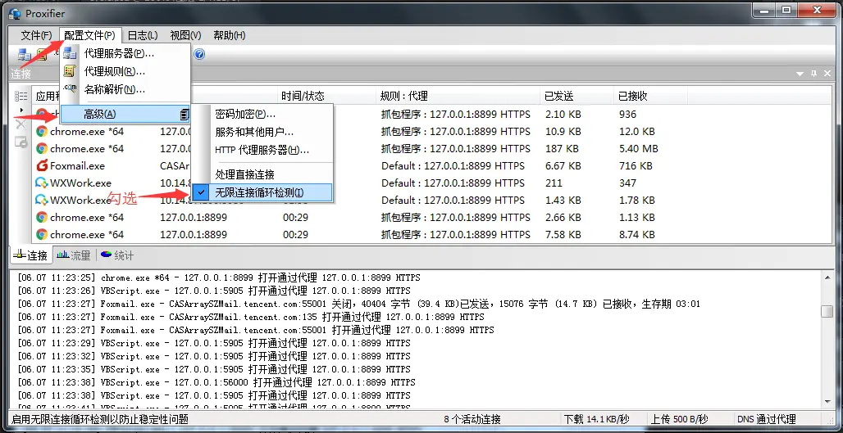Click the small expand arrow left of the list
This screenshot has width=843, height=433.
coord(21,110)
